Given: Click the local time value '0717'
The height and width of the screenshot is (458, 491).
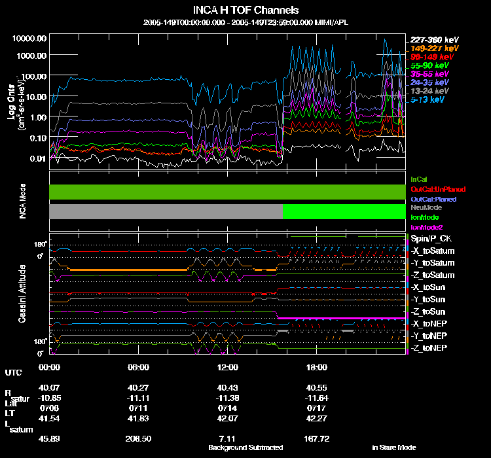Looking at the screenshot, I should (316, 408).
